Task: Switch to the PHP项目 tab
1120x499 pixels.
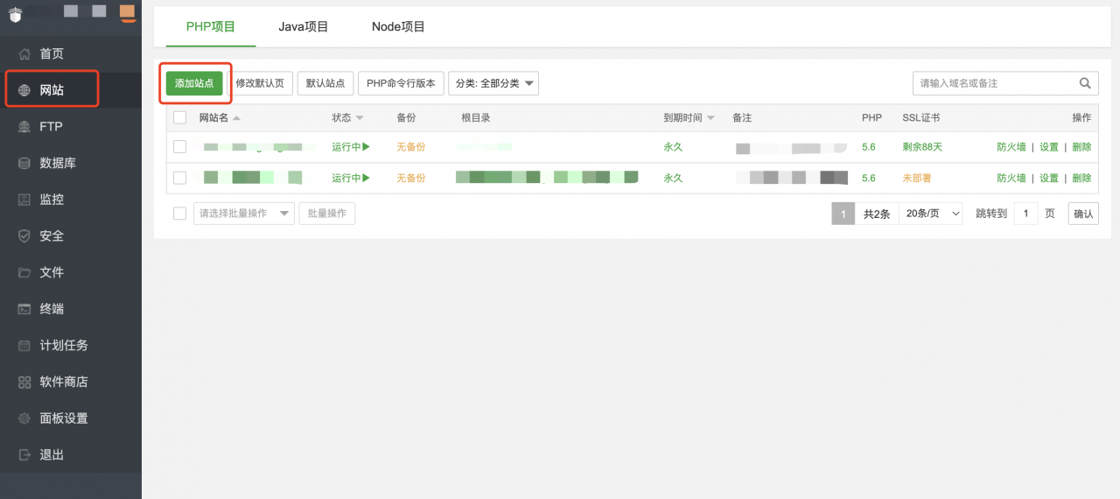Action: (x=211, y=27)
